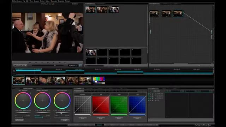Click the center of the Gain color wheel
The width and height of the screenshot is (226, 127).
[62, 101]
